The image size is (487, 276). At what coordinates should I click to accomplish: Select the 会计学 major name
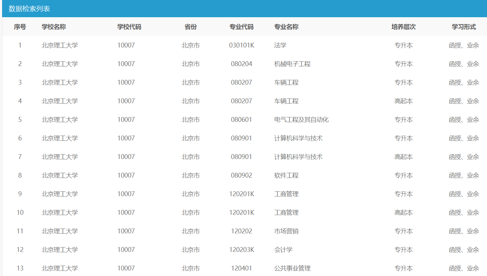tap(283, 250)
